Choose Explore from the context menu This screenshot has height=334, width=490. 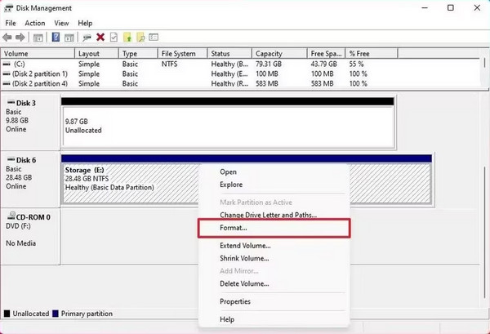(x=274, y=185)
